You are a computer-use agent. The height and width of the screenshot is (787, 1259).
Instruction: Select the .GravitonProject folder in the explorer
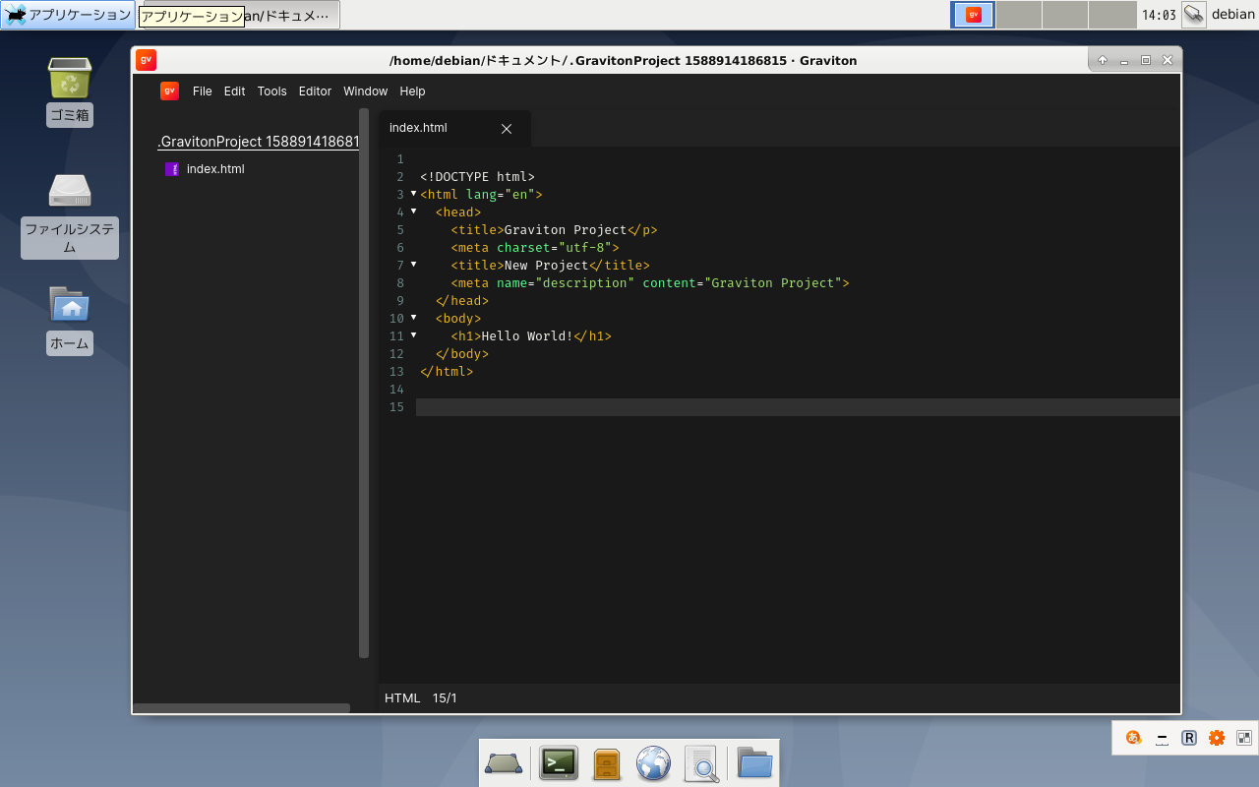(x=259, y=142)
